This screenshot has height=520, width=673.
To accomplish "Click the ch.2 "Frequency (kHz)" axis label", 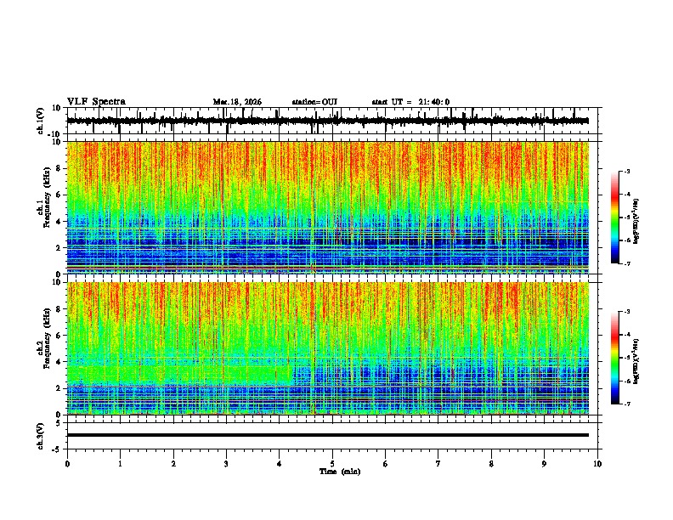I will (x=47, y=338).
